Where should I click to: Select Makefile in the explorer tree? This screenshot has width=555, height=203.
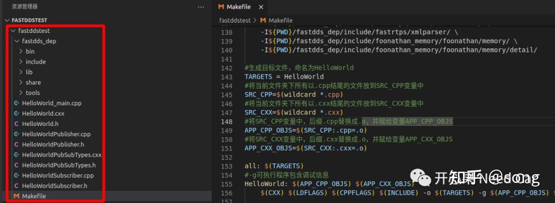coord(34,196)
